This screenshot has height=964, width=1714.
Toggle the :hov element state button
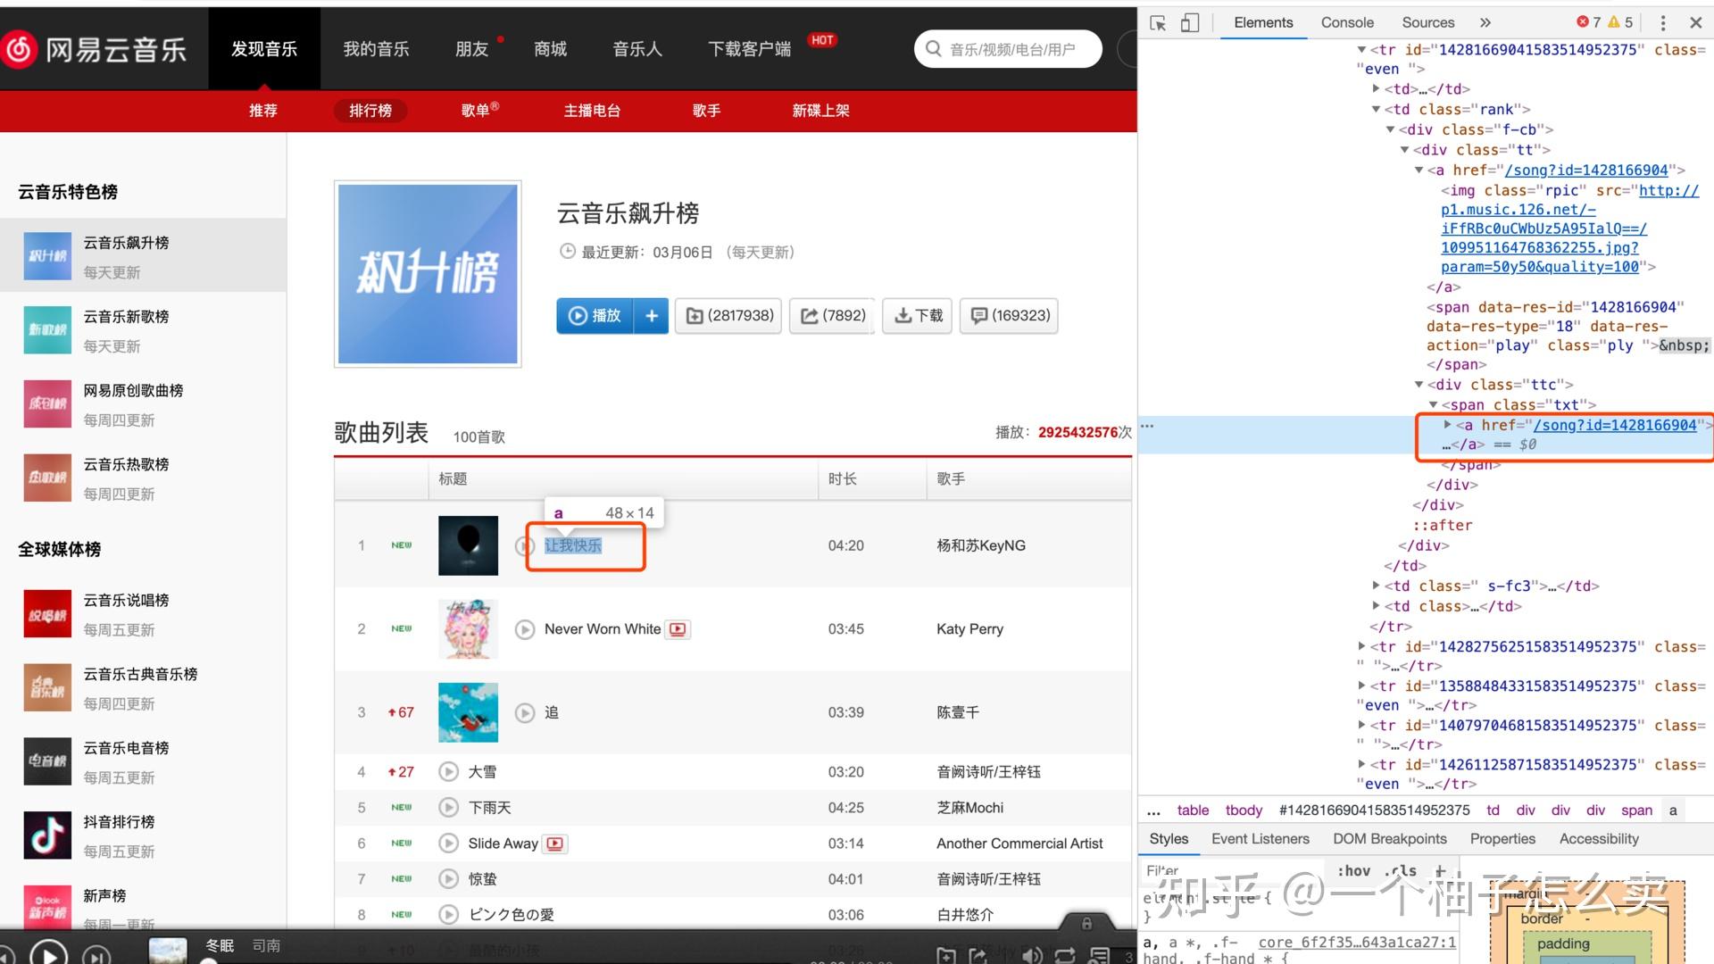(x=1353, y=871)
